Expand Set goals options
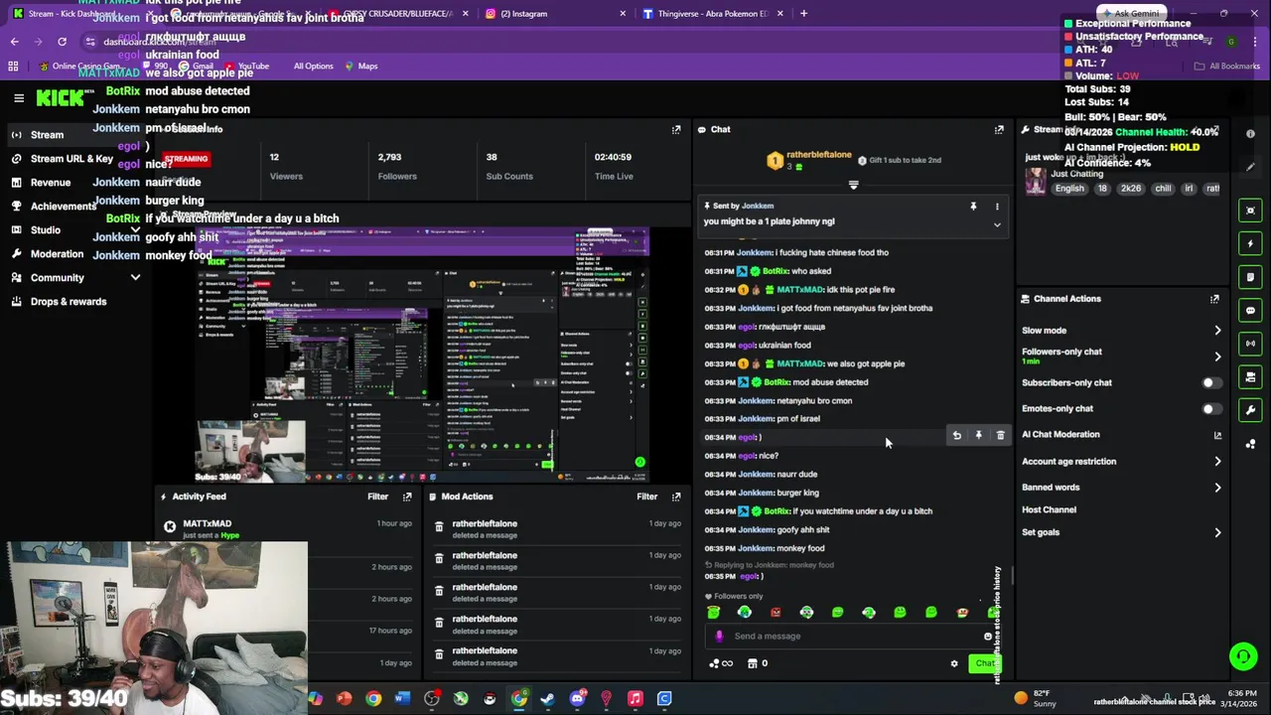 [1217, 533]
